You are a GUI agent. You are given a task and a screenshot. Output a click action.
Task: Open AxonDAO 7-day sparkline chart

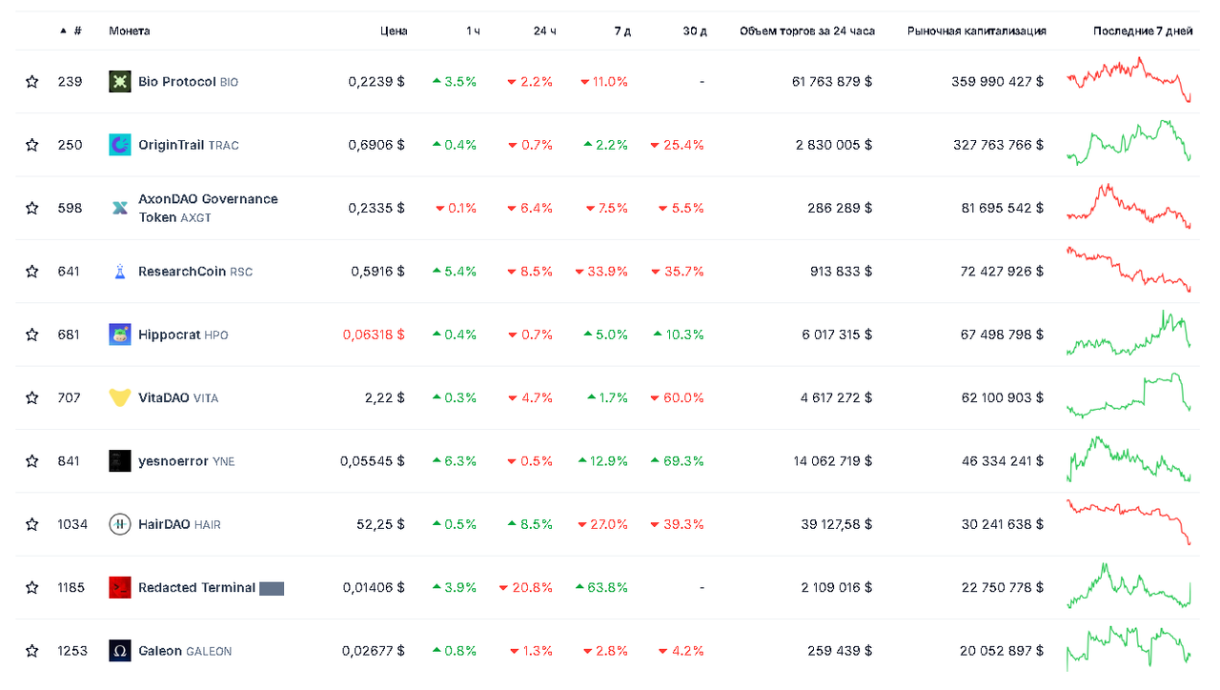point(1128,206)
